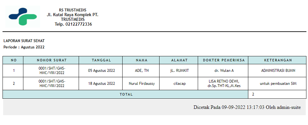The image size is (308, 125).
Task: Click the TOTAL row label
Action: [x=125, y=94]
